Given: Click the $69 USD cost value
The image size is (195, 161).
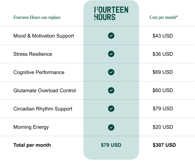Looking at the screenshot, I should [162, 72].
